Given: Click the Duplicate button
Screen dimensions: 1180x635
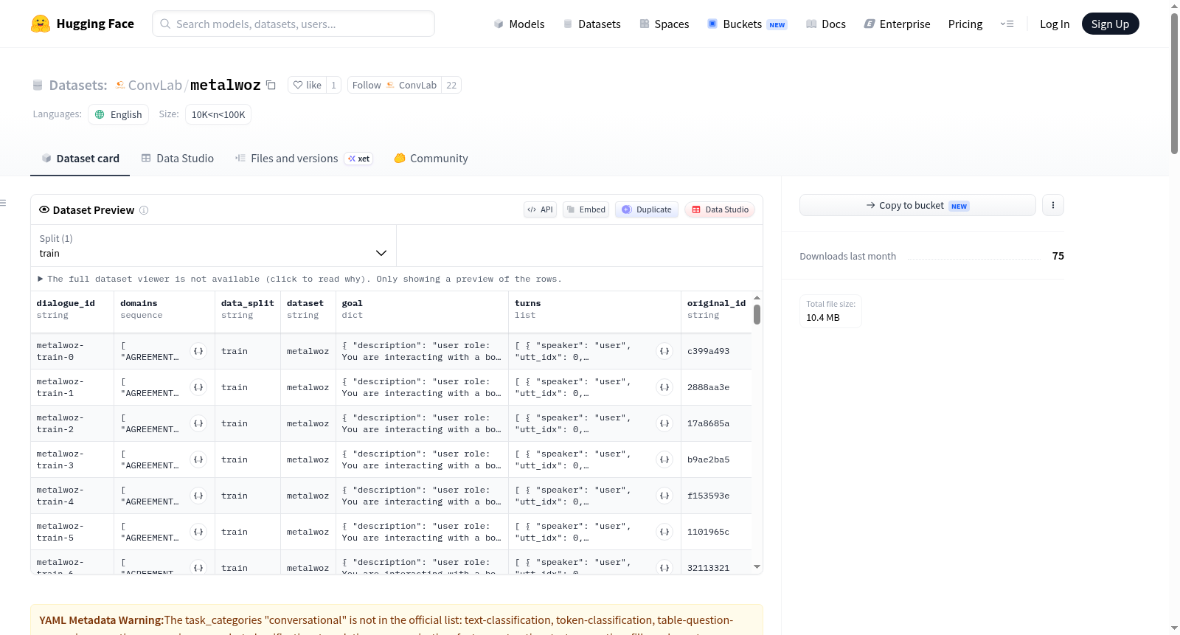Looking at the screenshot, I should (x=647, y=209).
